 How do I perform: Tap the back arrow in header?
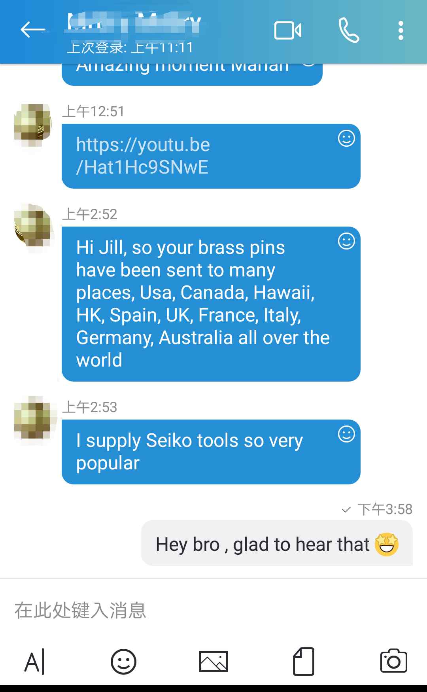(33, 30)
